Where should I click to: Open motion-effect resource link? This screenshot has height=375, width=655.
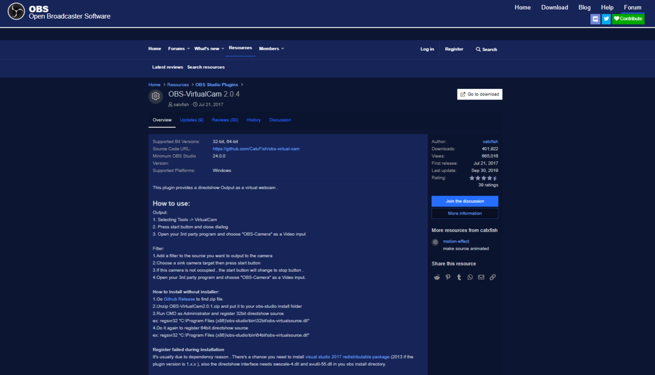(x=456, y=241)
